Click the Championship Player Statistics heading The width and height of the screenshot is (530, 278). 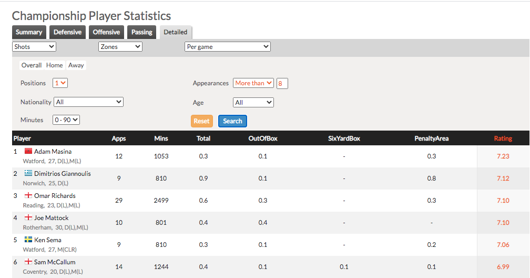(x=91, y=16)
